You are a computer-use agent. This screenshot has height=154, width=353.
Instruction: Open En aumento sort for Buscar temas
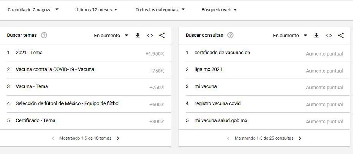pyautogui.click(x=111, y=36)
